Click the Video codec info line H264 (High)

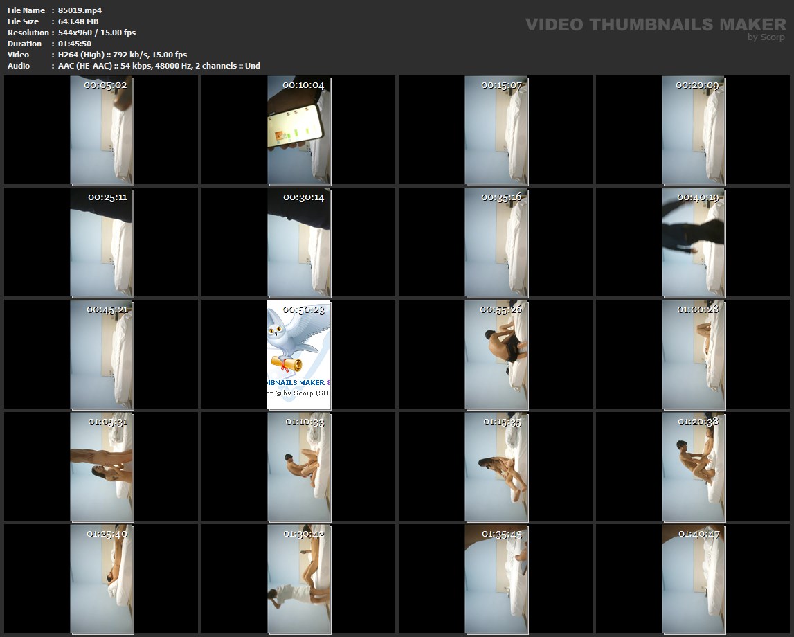pyautogui.click(x=123, y=55)
